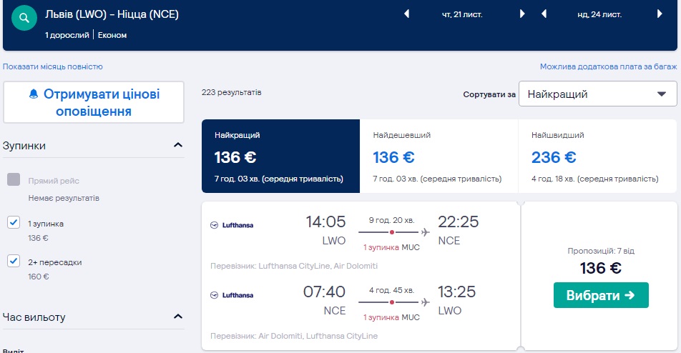Select the 'Найшвидший' 236 € tab

point(596,156)
